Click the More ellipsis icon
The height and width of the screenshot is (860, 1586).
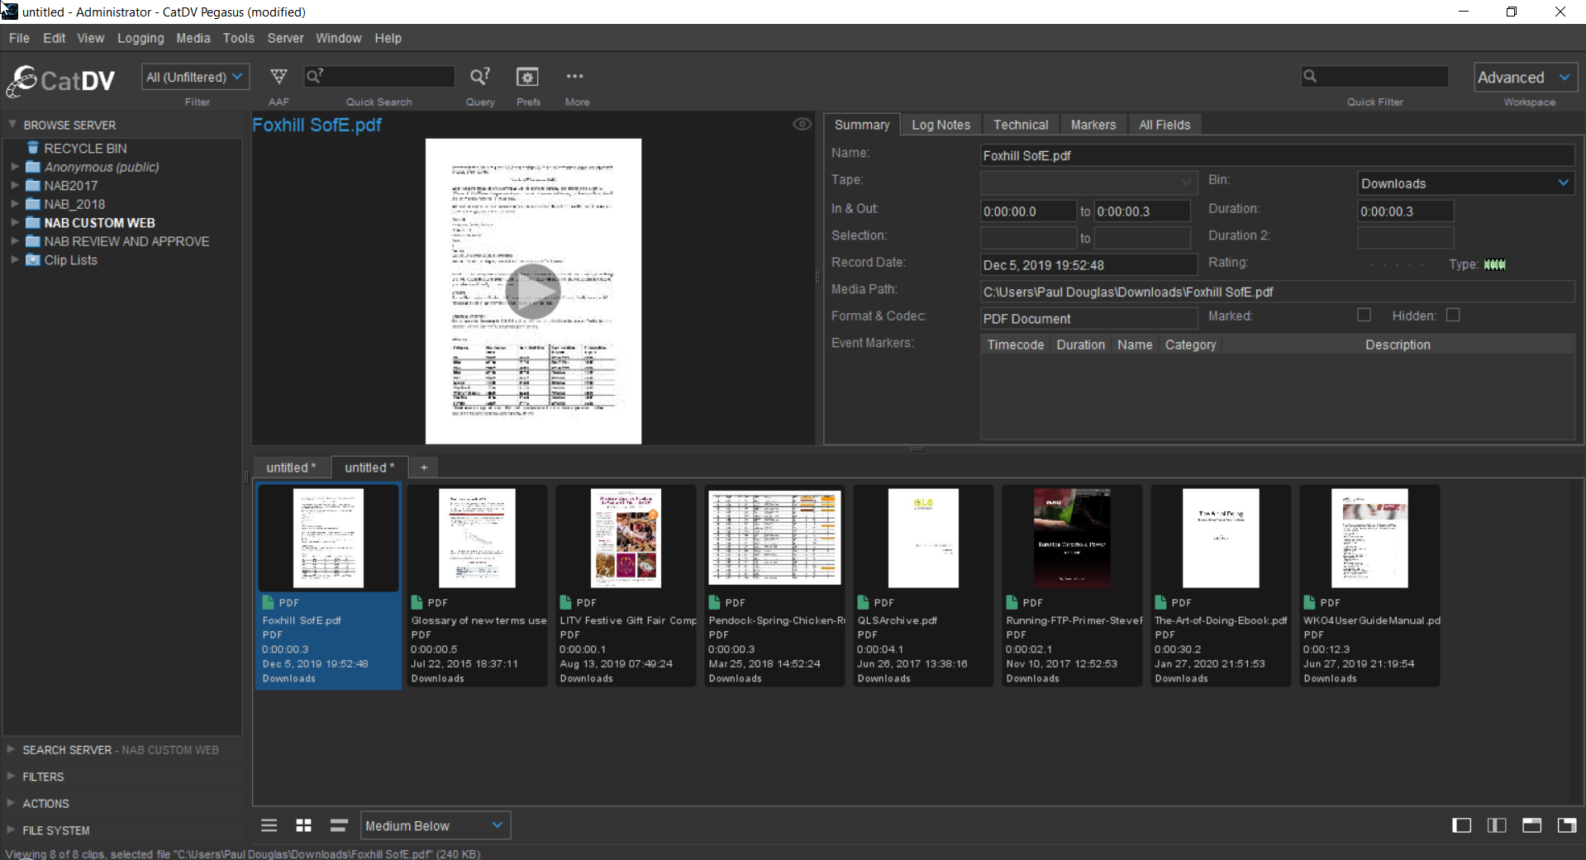574,76
